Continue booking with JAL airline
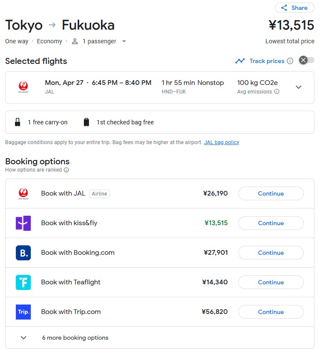Image resolution: width=320 pixels, height=353 pixels. click(271, 193)
